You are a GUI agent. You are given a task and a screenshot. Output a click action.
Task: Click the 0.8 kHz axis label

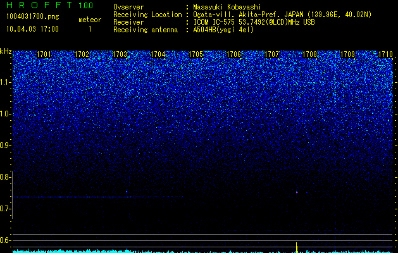tap(5, 177)
